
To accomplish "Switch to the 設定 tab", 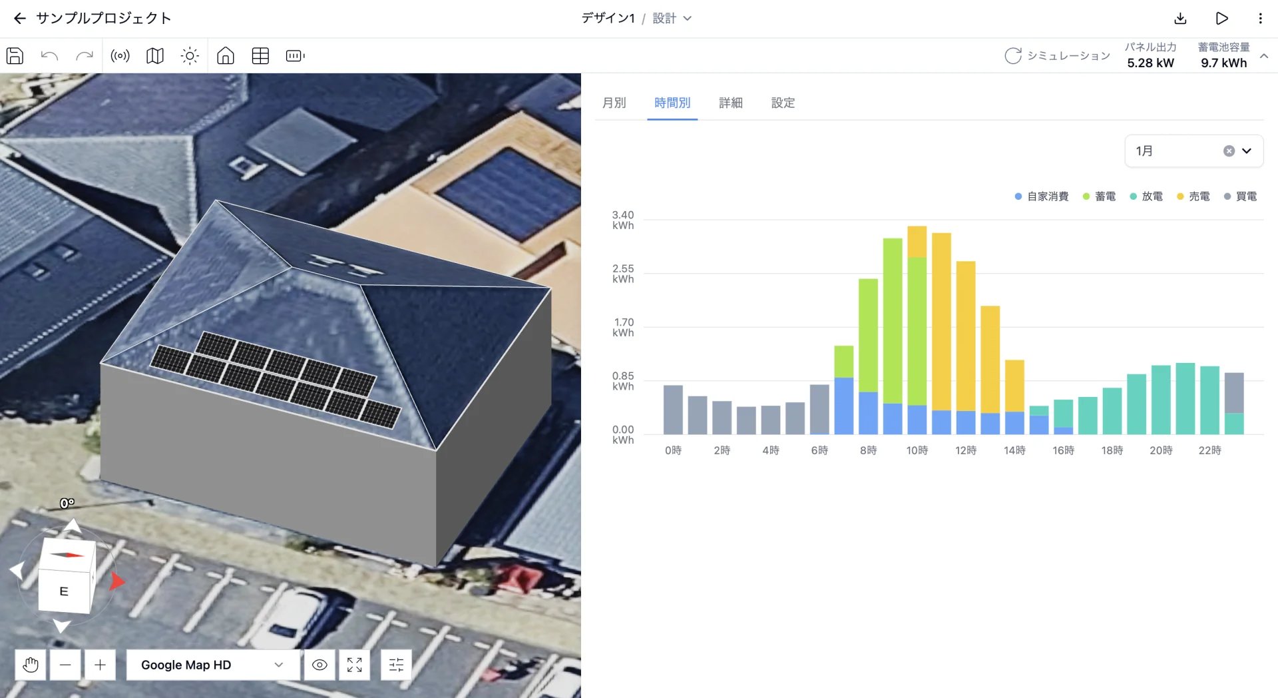I will tap(783, 103).
